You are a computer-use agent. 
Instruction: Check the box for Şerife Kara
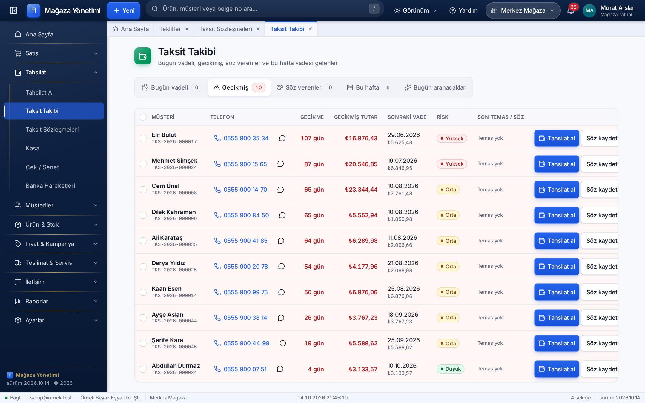click(143, 343)
